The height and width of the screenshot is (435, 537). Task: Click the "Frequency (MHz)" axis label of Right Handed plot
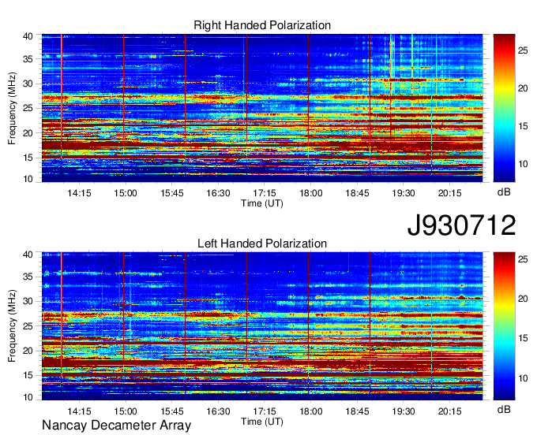pyautogui.click(x=12, y=108)
